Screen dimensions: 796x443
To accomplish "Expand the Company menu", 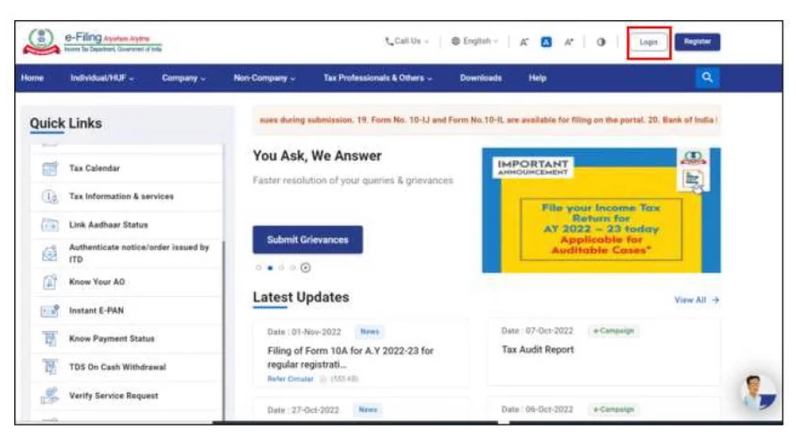I will (184, 78).
